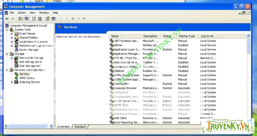Screen dimensions: 257x136
Task: Click the Stop Service square toolbar icon
Action: pyautogui.click(x=73, y=19)
